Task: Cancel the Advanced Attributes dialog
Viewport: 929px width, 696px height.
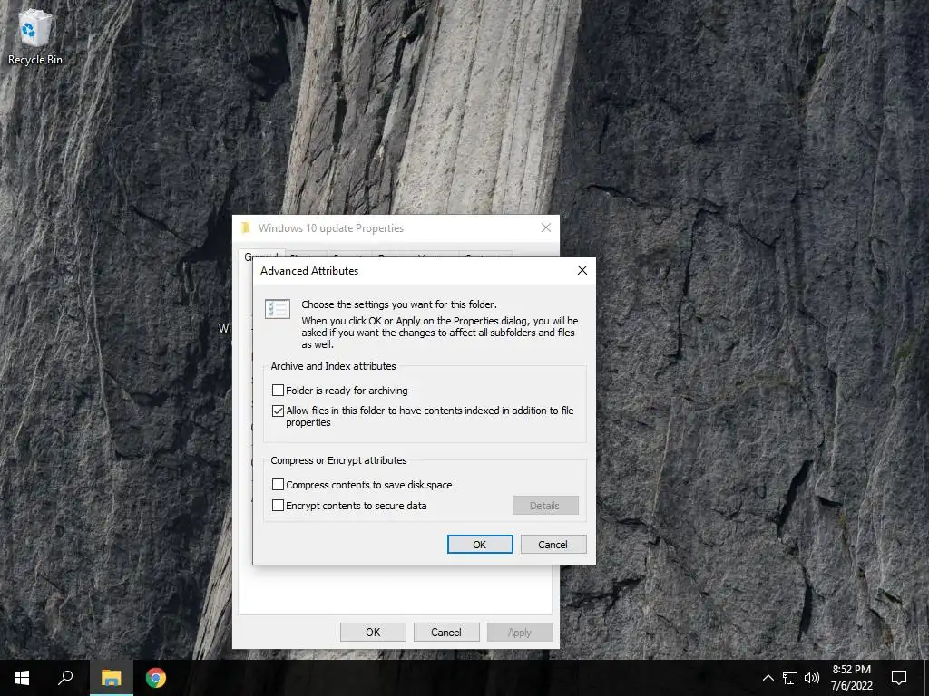Action: [x=553, y=545]
